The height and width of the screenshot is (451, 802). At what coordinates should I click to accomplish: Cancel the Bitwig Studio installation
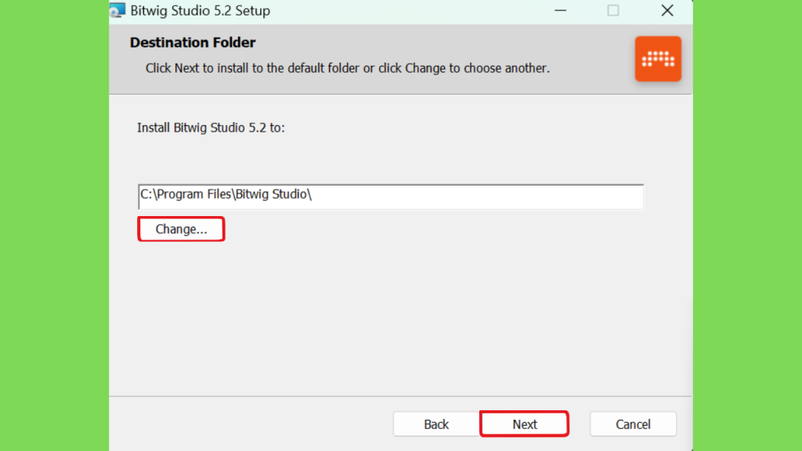pos(633,424)
